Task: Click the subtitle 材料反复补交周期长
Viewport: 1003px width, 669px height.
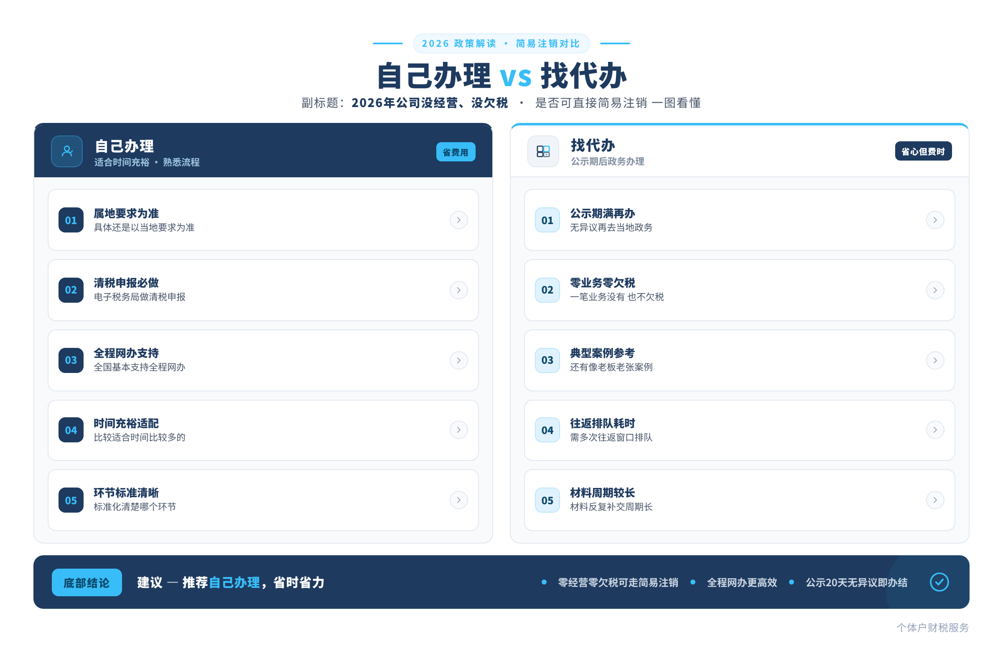Action: [611, 507]
